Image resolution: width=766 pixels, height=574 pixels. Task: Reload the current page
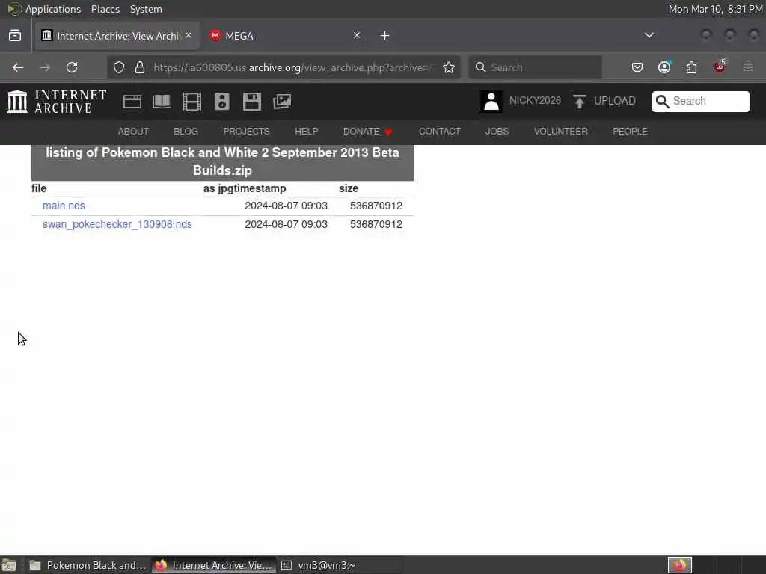72,67
